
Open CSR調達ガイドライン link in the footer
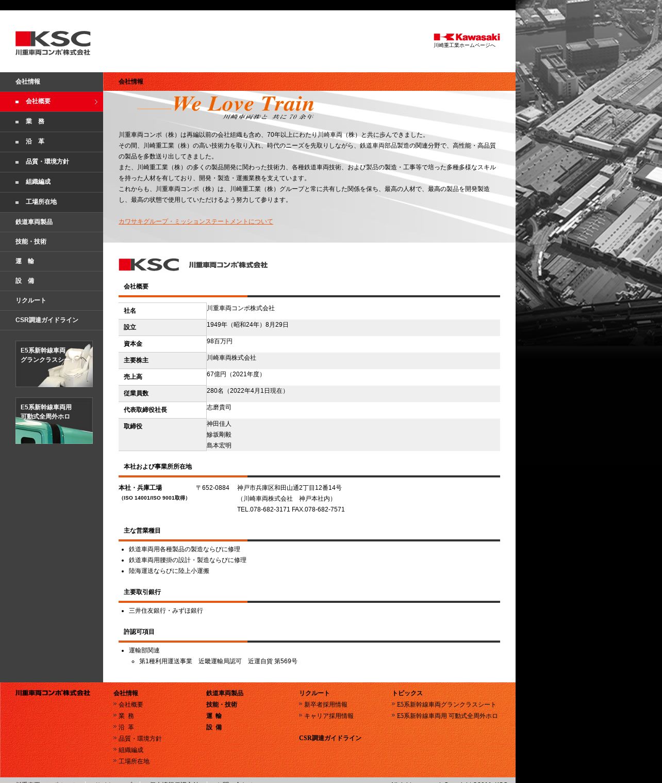click(330, 738)
